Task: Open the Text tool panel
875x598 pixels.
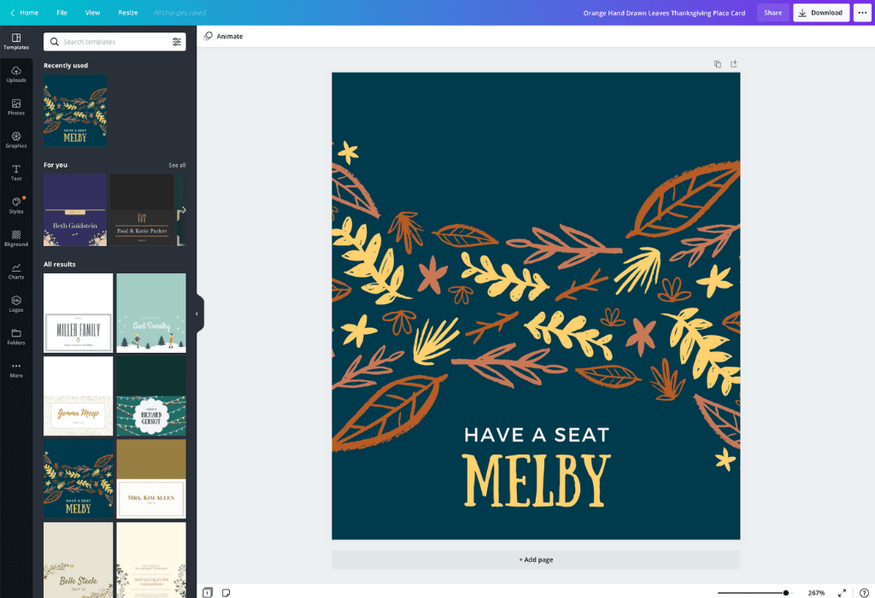Action: pyautogui.click(x=16, y=173)
